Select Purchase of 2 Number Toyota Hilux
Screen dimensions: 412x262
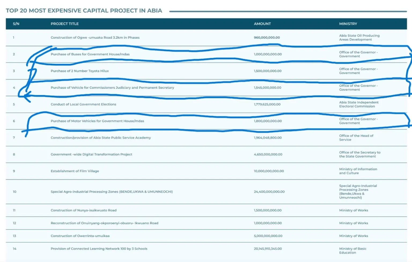point(80,71)
